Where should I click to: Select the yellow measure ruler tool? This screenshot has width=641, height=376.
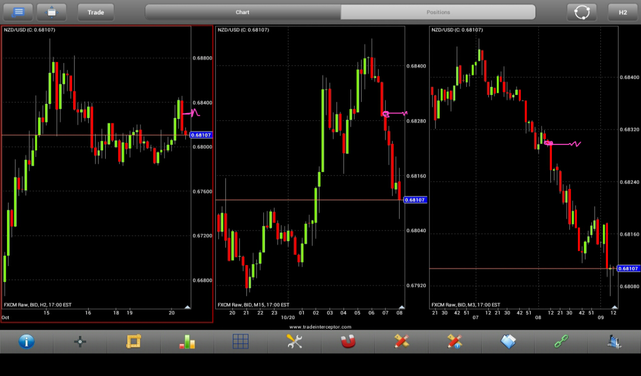click(x=134, y=341)
